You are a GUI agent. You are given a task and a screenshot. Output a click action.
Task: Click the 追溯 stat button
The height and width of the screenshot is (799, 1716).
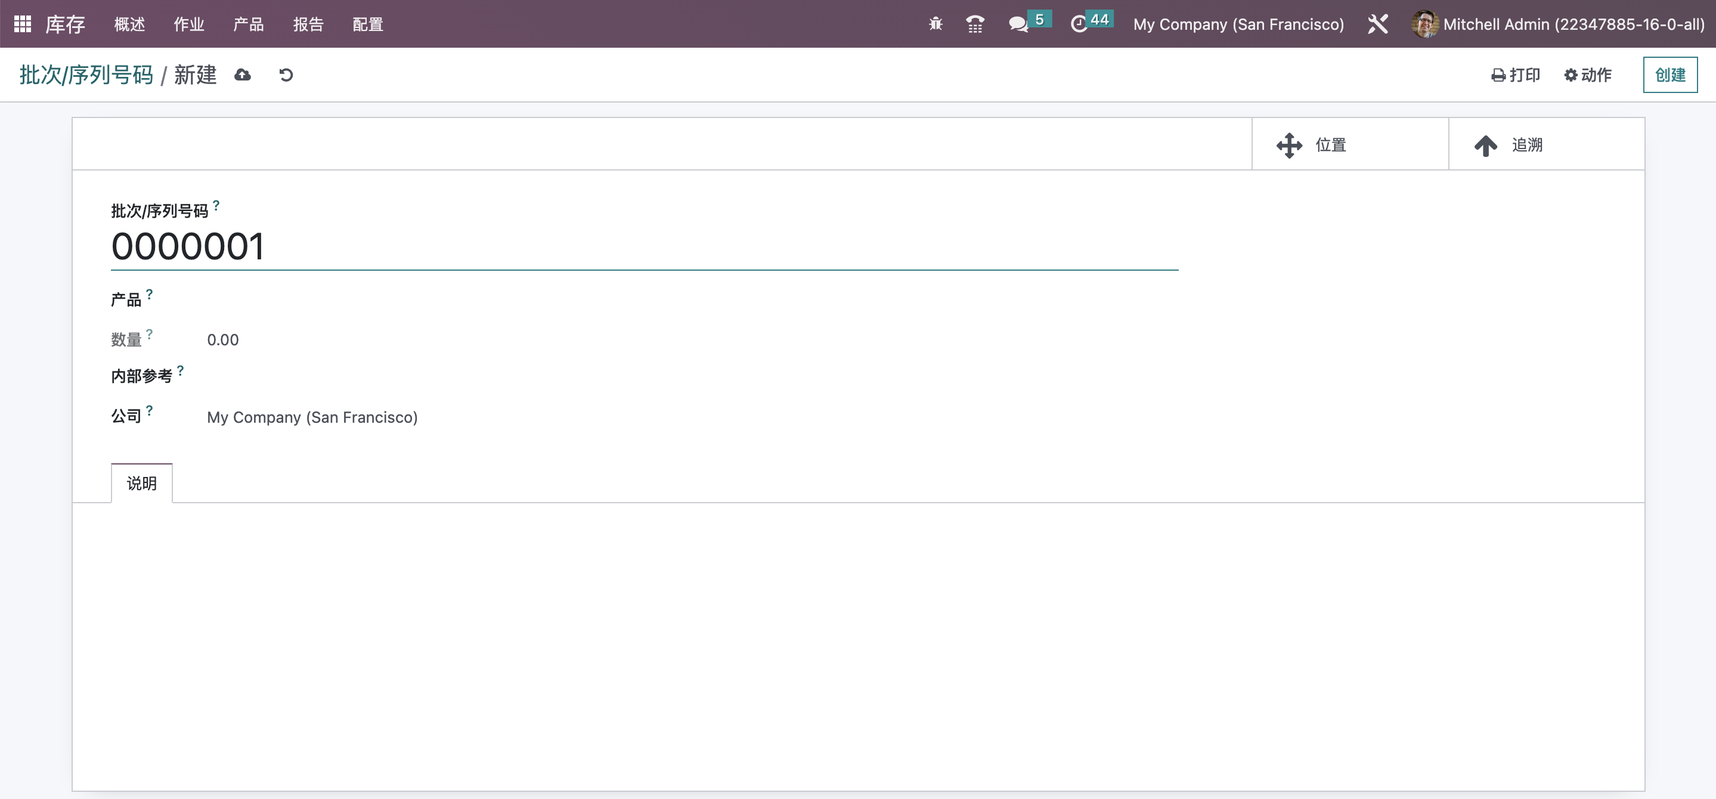click(1546, 145)
